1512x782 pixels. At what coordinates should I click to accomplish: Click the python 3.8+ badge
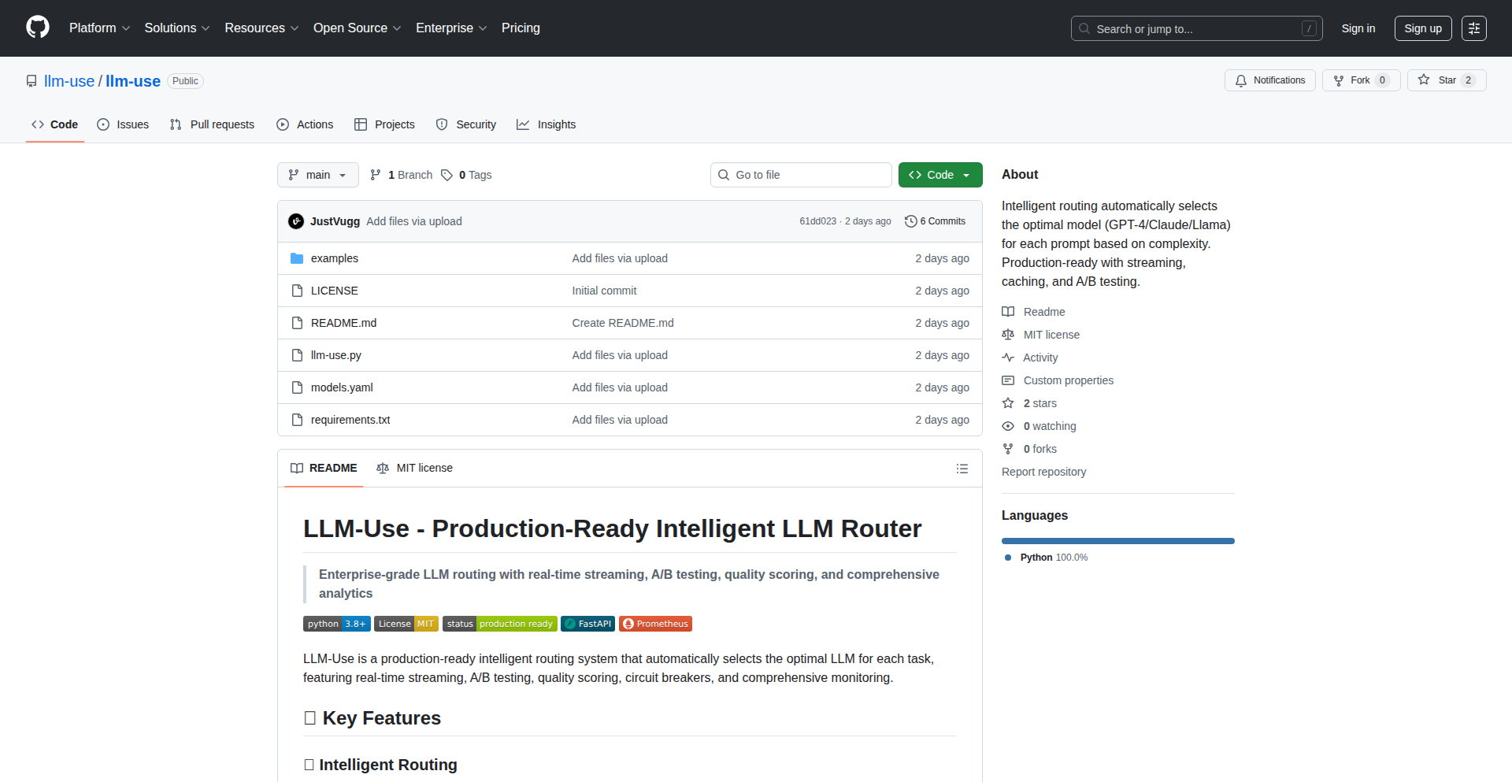click(336, 624)
